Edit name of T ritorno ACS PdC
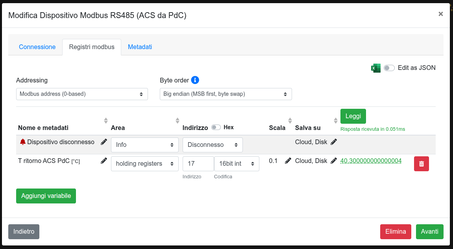The width and height of the screenshot is (453, 249). coord(104,161)
